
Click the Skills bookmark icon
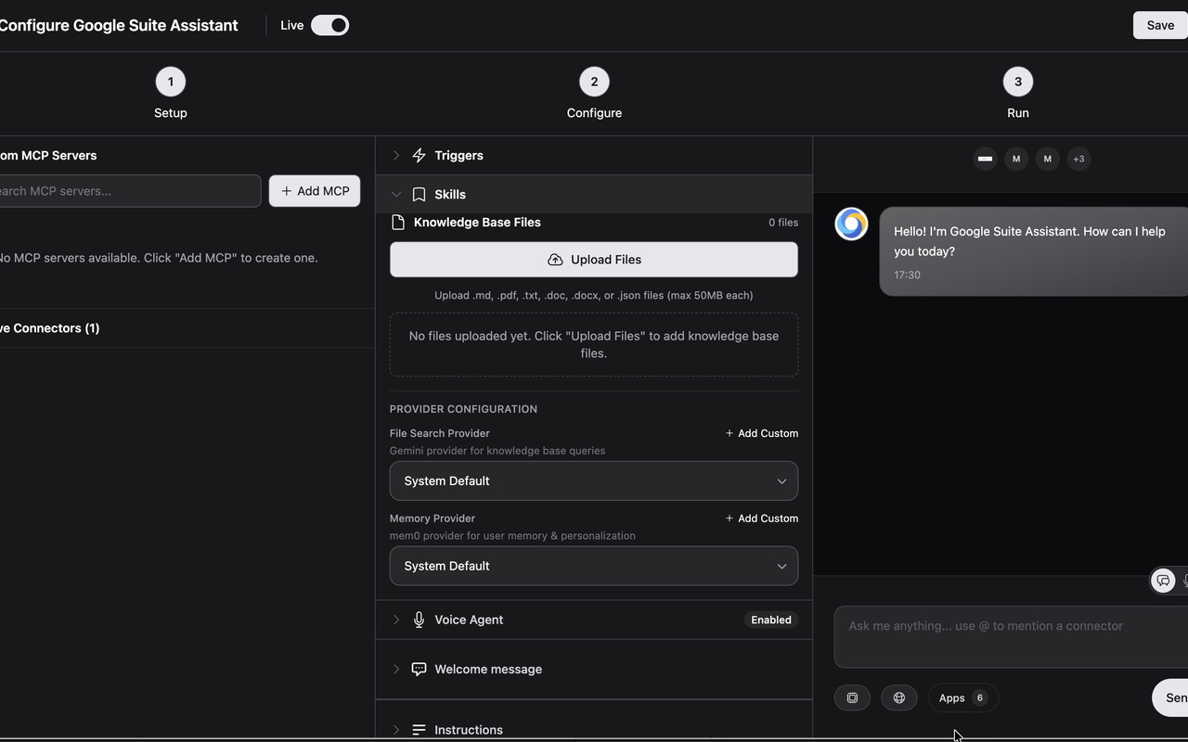pos(419,195)
